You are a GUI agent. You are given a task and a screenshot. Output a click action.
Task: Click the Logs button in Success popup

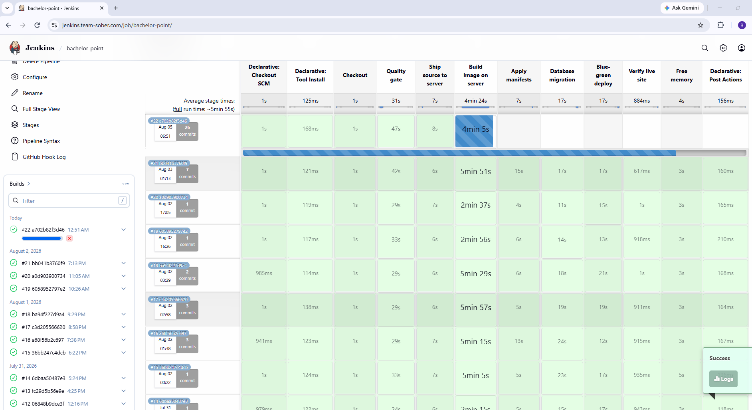(723, 379)
